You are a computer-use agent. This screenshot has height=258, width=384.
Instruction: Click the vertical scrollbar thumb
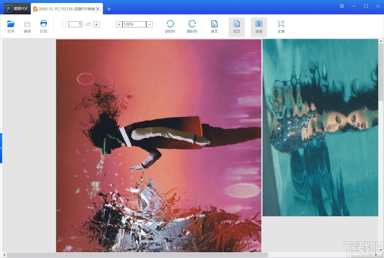click(381, 72)
